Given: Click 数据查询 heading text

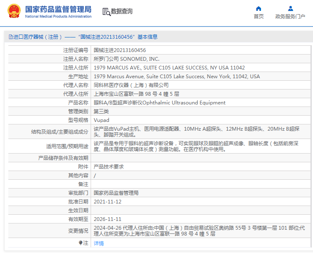Looking at the screenshot, I should 121,11.
